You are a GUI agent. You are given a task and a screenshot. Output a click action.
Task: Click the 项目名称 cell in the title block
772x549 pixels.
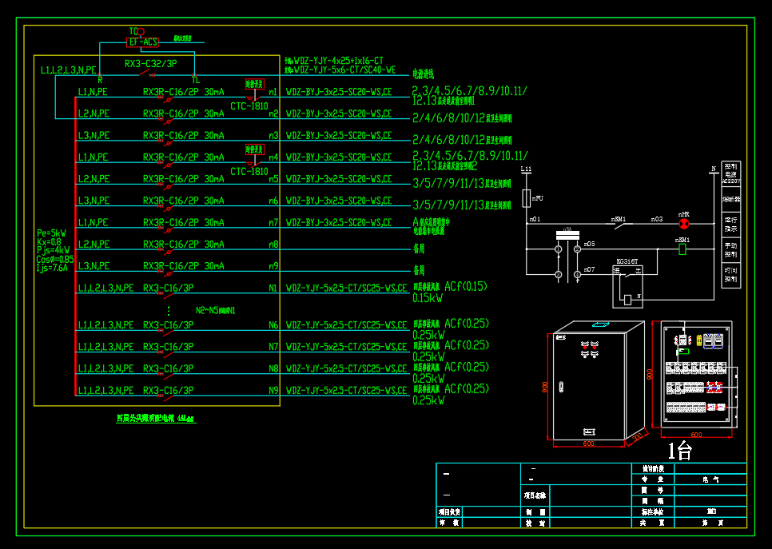pyautogui.click(x=534, y=495)
